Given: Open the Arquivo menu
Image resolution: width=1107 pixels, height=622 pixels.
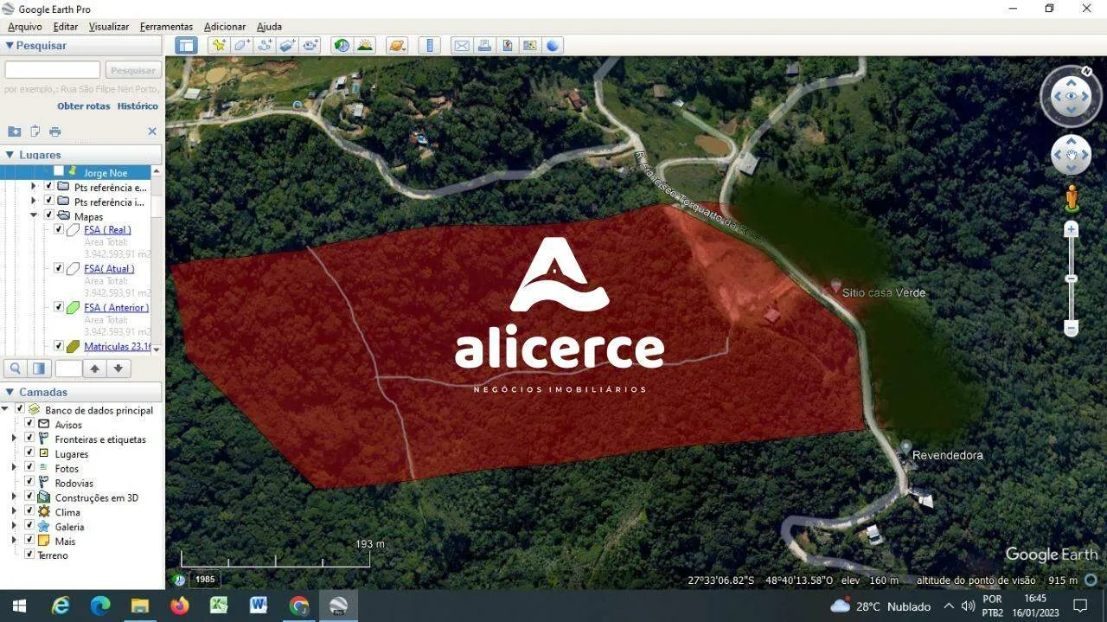Looking at the screenshot, I should click(x=24, y=27).
